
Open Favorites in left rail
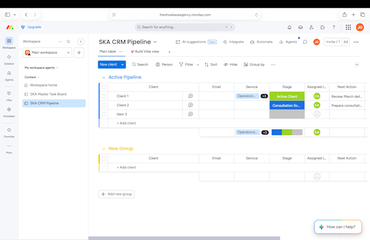point(9,132)
